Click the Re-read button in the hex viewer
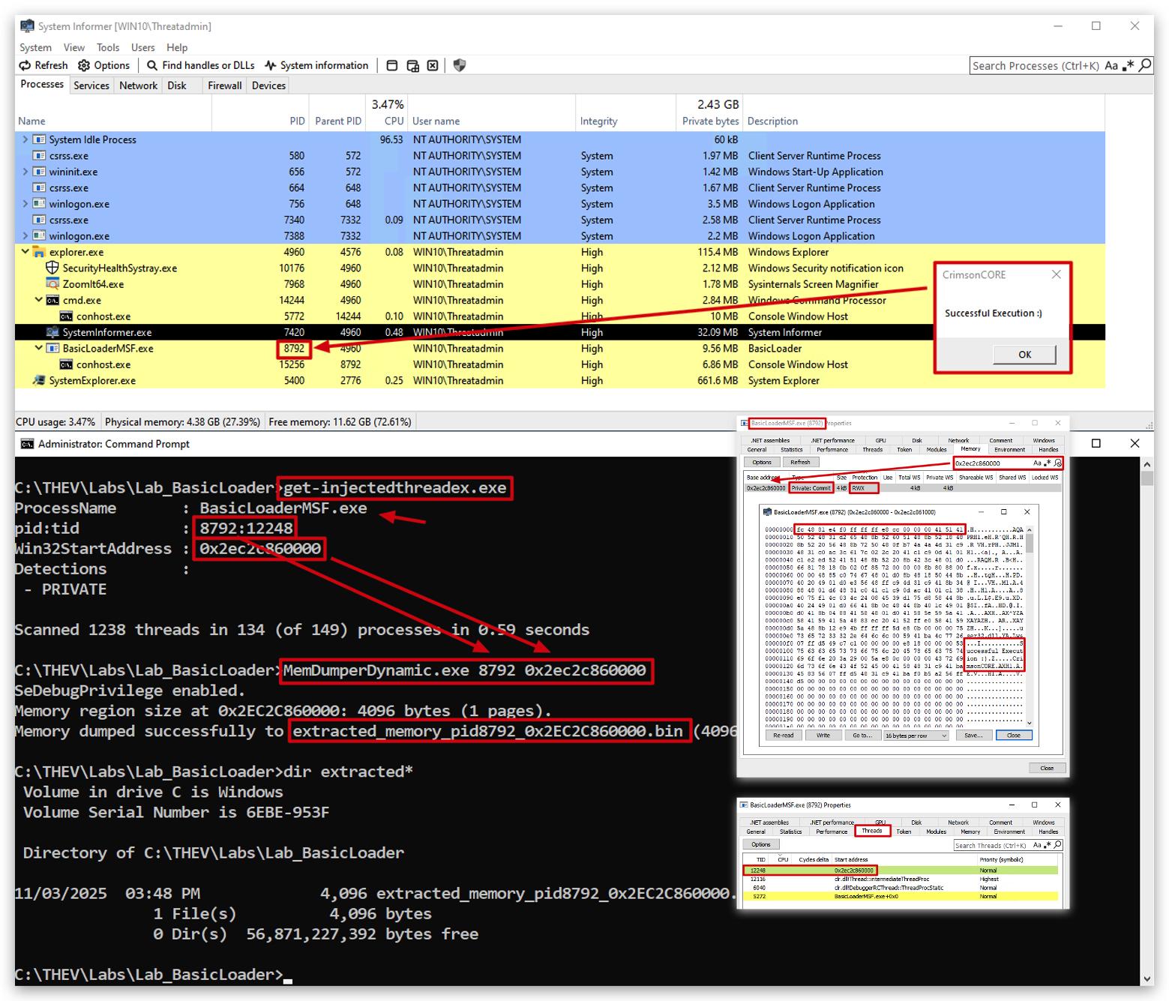Image resolution: width=1169 pixels, height=1001 pixels. pyautogui.click(x=783, y=736)
